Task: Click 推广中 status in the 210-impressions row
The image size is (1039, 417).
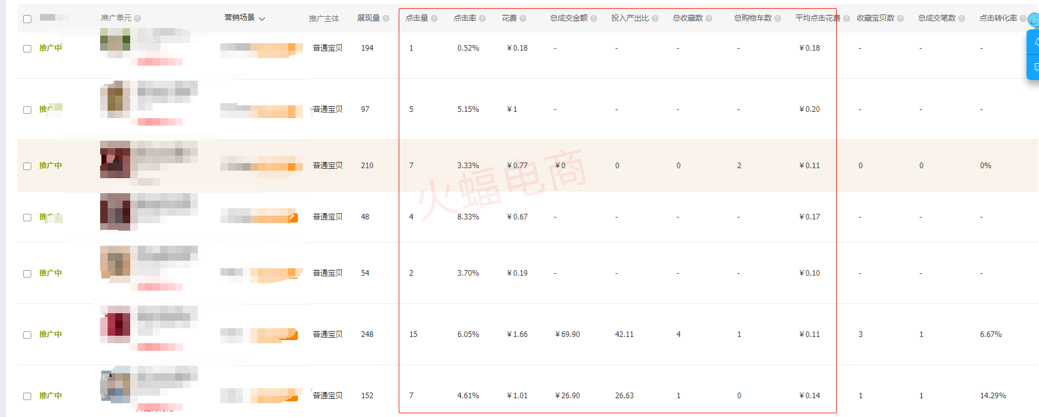Action: [x=51, y=166]
